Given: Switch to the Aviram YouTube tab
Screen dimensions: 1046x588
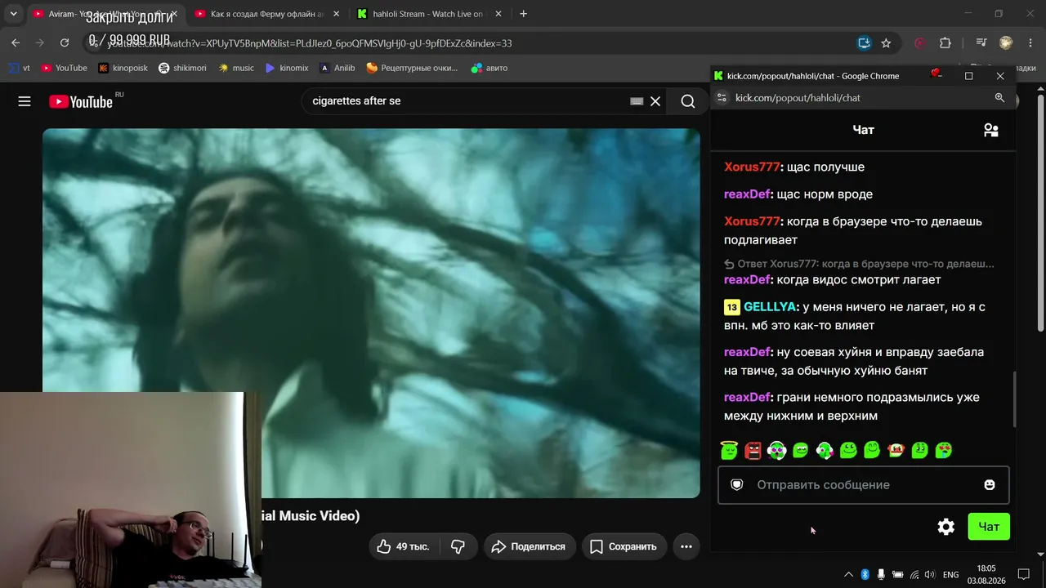Looking at the screenshot, I should tap(98, 14).
